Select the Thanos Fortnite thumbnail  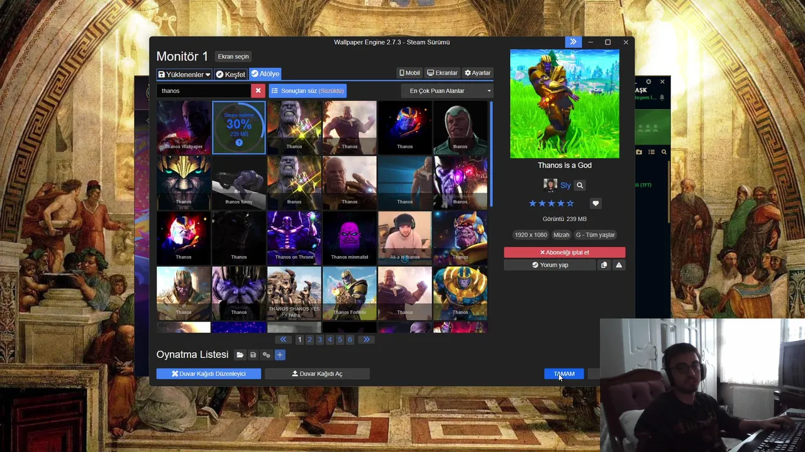coord(350,293)
